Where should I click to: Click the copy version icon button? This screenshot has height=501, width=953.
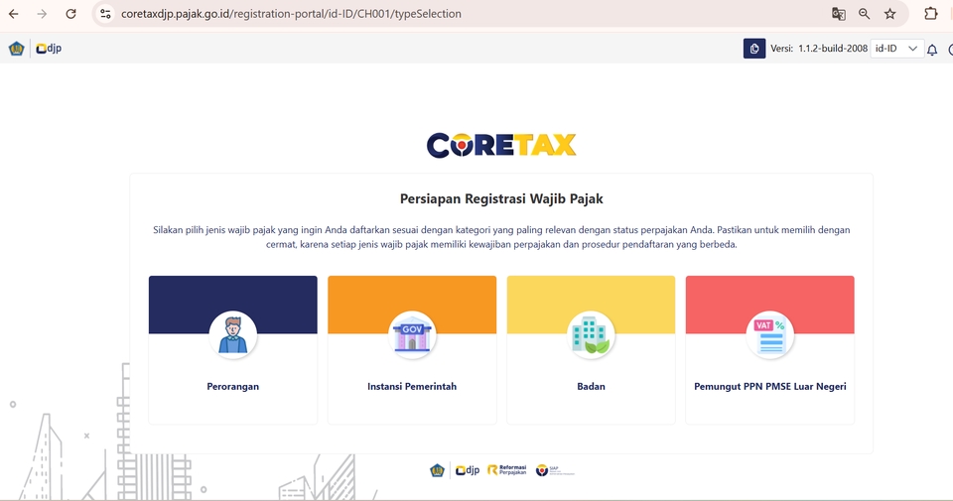tap(754, 49)
